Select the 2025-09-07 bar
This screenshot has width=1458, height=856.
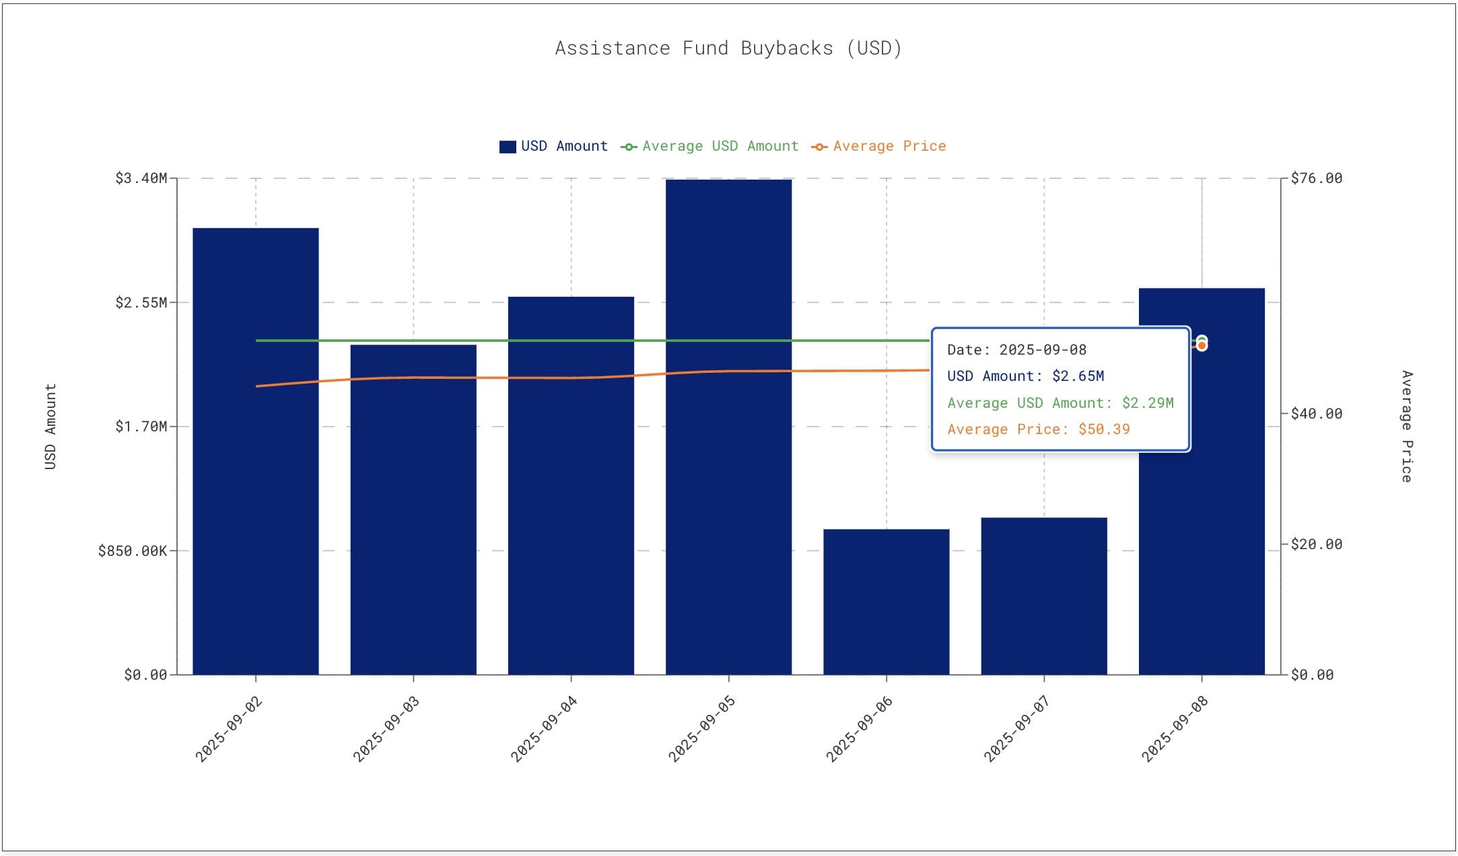(1044, 596)
